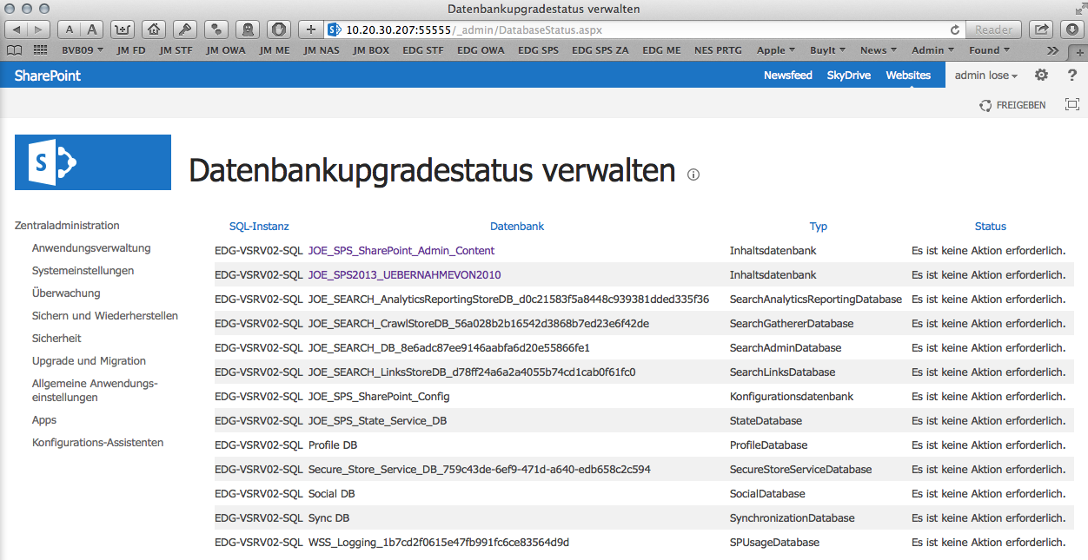Open the JM FD bookmark
The height and width of the screenshot is (560, 1088).
[131, 50]
